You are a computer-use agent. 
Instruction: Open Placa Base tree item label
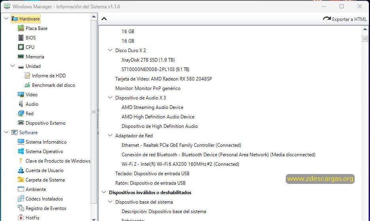[37, 28]
